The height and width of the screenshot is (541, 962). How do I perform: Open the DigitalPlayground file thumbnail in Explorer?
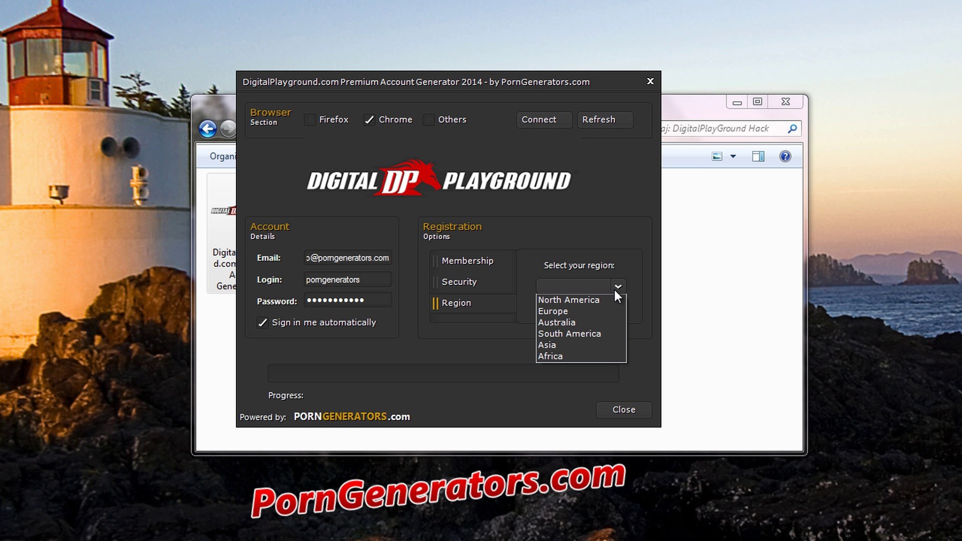click(223, 211)
